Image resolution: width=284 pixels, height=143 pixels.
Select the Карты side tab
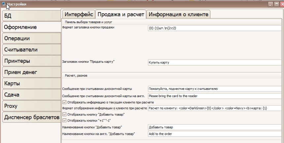(31, 83)
